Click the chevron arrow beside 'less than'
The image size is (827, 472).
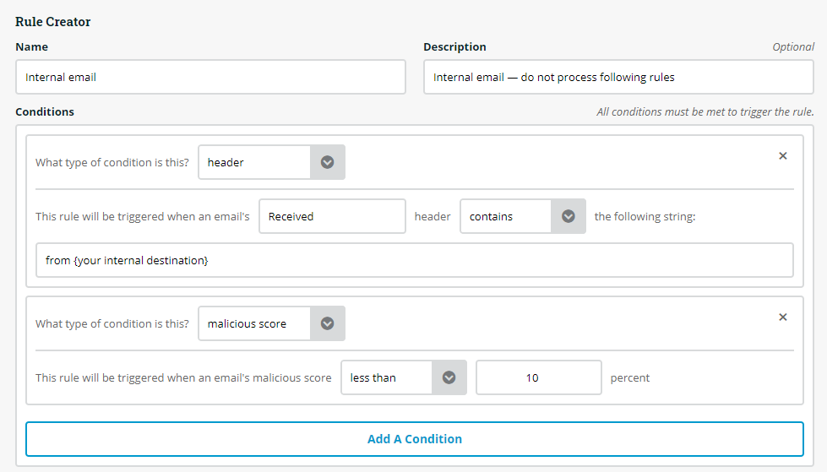[x=449, y=378]
